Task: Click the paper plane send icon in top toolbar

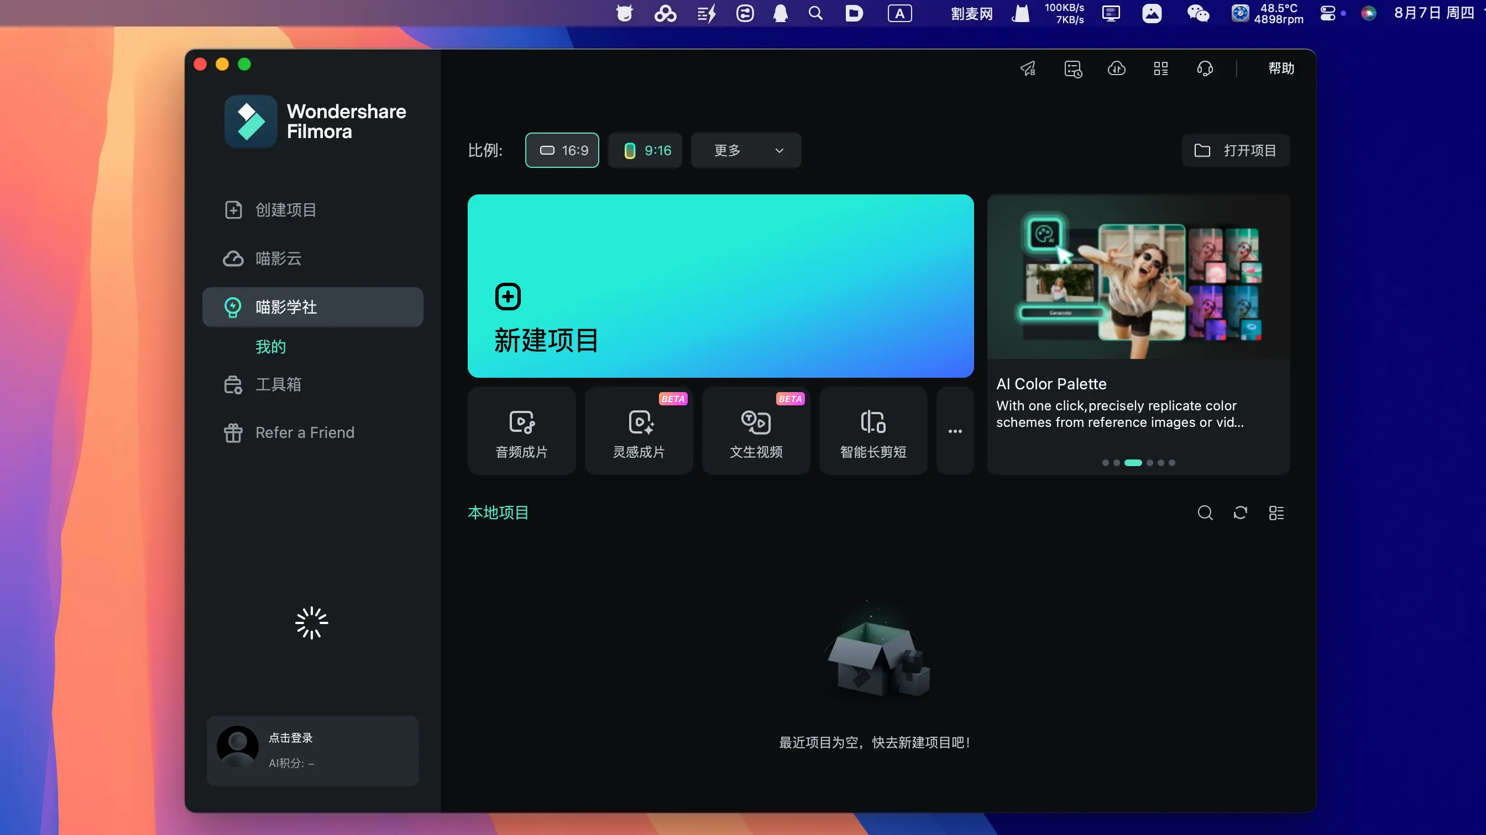Action: coord(1029,68)
